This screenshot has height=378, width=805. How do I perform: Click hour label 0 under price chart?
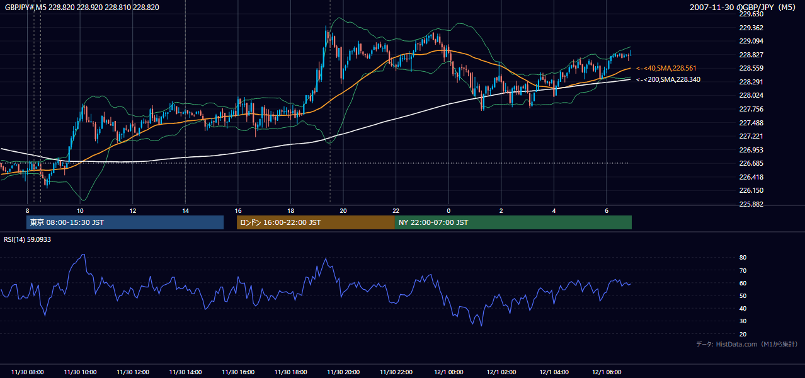[448, 210]
